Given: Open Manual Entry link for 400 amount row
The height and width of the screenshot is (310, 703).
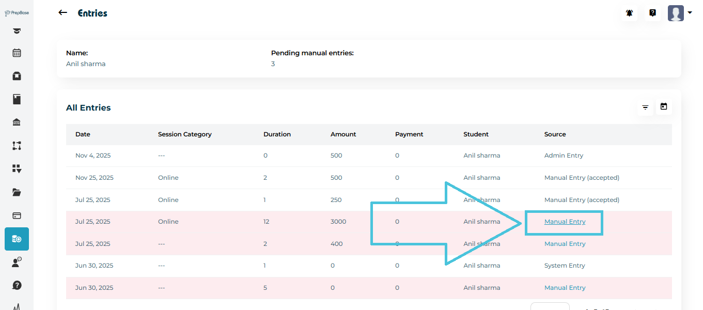Looking at the screenshot, I should coord(565,244).
